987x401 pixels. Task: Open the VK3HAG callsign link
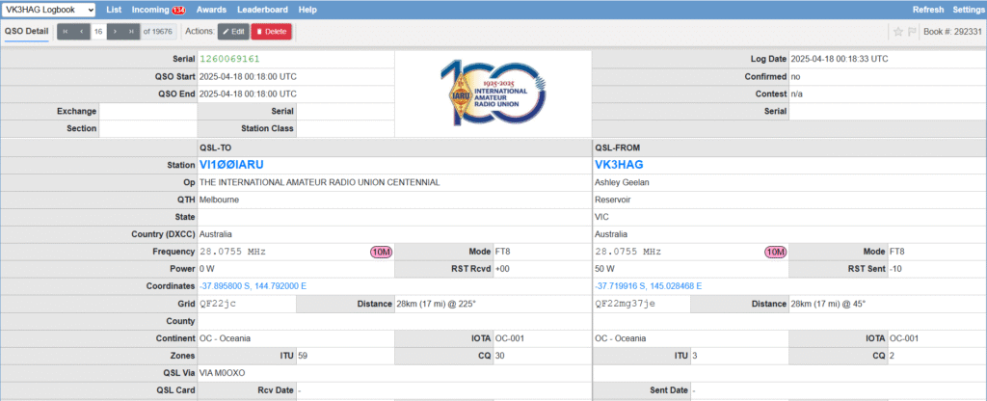(617, 165)
